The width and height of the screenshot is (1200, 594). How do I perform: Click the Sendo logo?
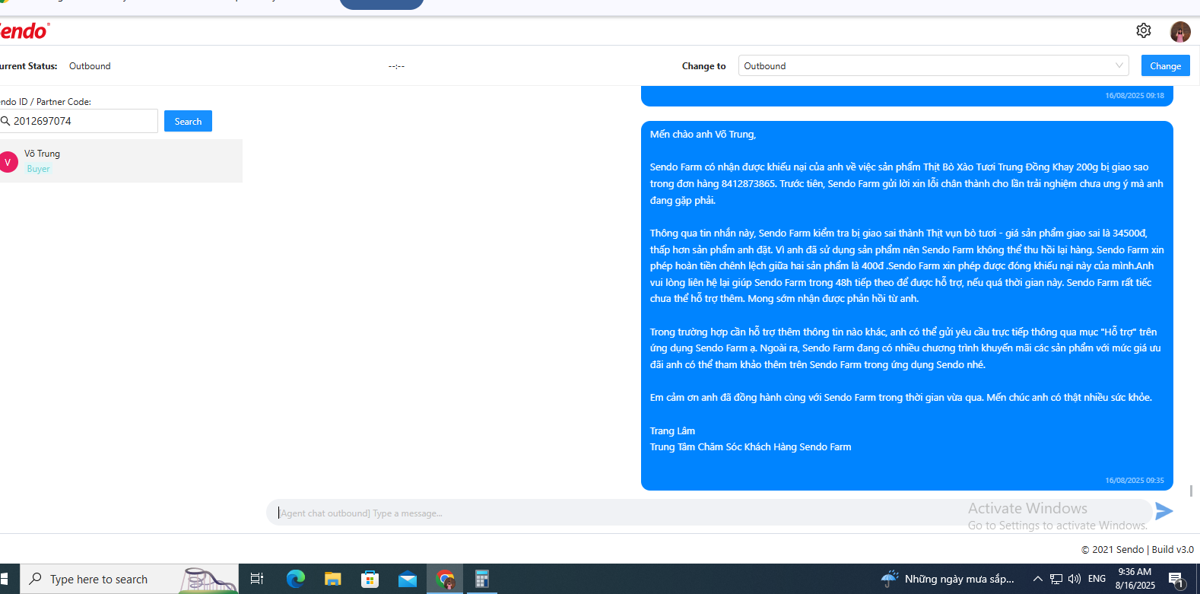[24, 31]
